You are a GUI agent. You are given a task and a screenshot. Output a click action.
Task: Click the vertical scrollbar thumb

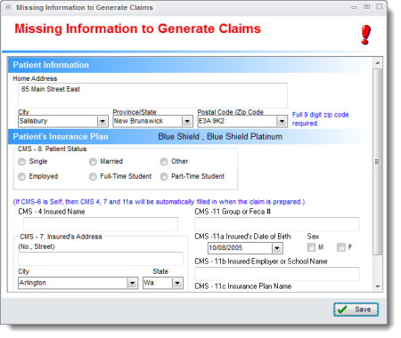[x=378, y=162]
